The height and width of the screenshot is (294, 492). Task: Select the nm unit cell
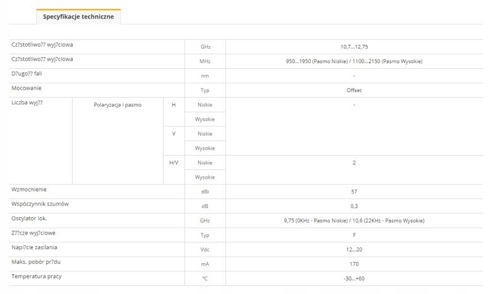point(205,75)
